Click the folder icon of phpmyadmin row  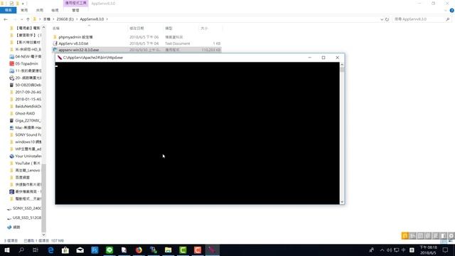coord(55,37)
